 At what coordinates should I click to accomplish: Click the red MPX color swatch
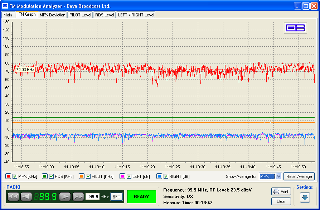click(x=8, y=176)
